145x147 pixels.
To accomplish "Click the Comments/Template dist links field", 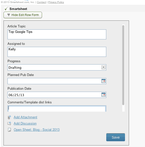I will (x=57, y=109).
